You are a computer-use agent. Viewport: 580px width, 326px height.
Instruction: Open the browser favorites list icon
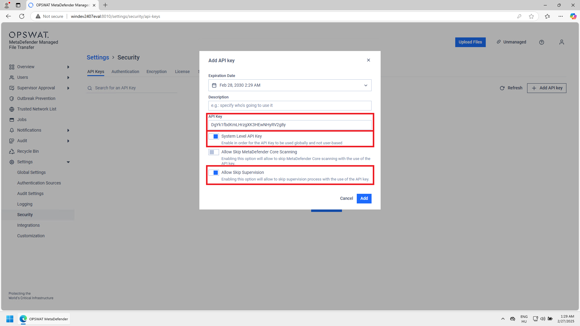(547, 16)
